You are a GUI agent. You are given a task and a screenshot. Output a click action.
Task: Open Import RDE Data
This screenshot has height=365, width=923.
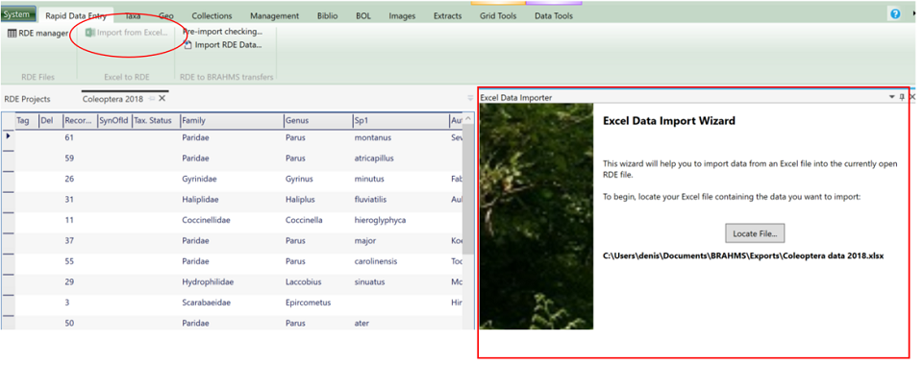(x=222, y=45)
